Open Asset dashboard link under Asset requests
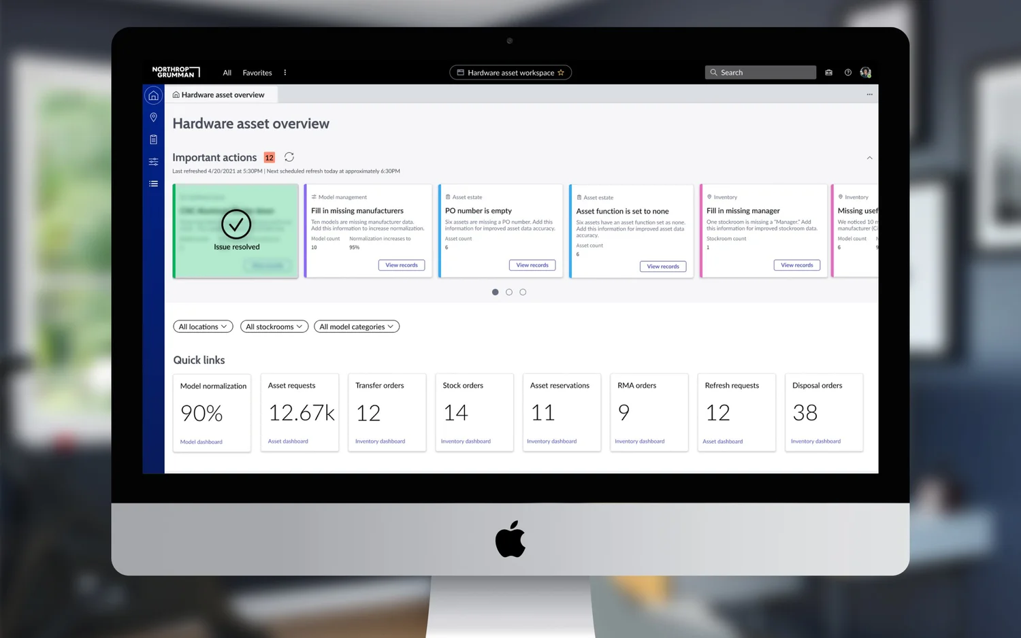Image resolution: width=1021 pixels, height=638 pixels. [x=288, y=441]
